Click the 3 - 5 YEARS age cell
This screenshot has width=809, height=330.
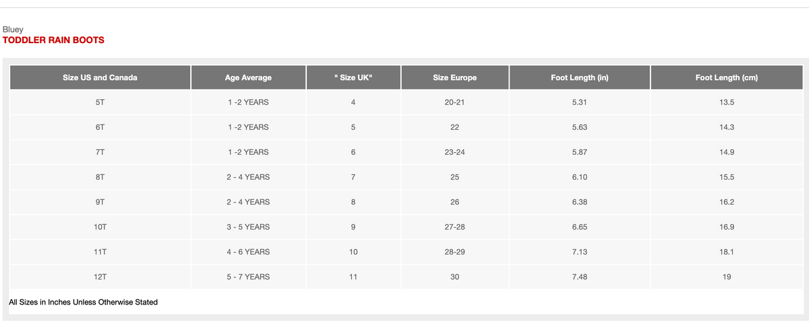click(248, 227)
